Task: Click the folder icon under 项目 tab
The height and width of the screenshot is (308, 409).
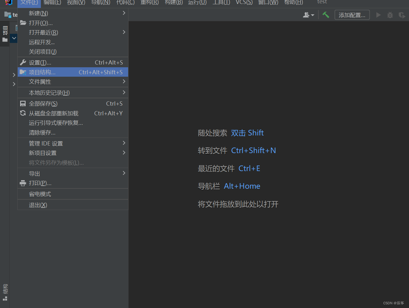Action: pos(5,40)
